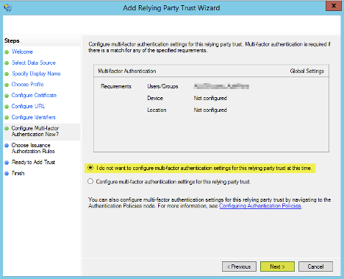
Task: Click 'Not configured' value for Device
Action: 210,98
